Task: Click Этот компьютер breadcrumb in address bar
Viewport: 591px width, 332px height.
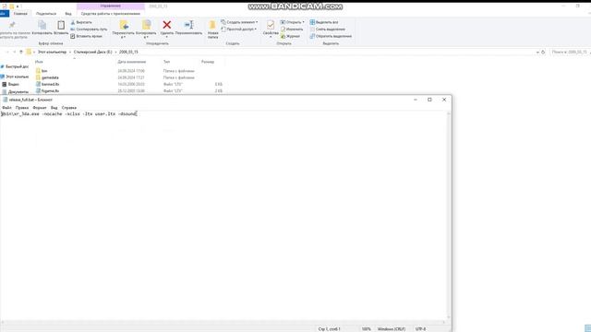Action: tap(52, 52)
